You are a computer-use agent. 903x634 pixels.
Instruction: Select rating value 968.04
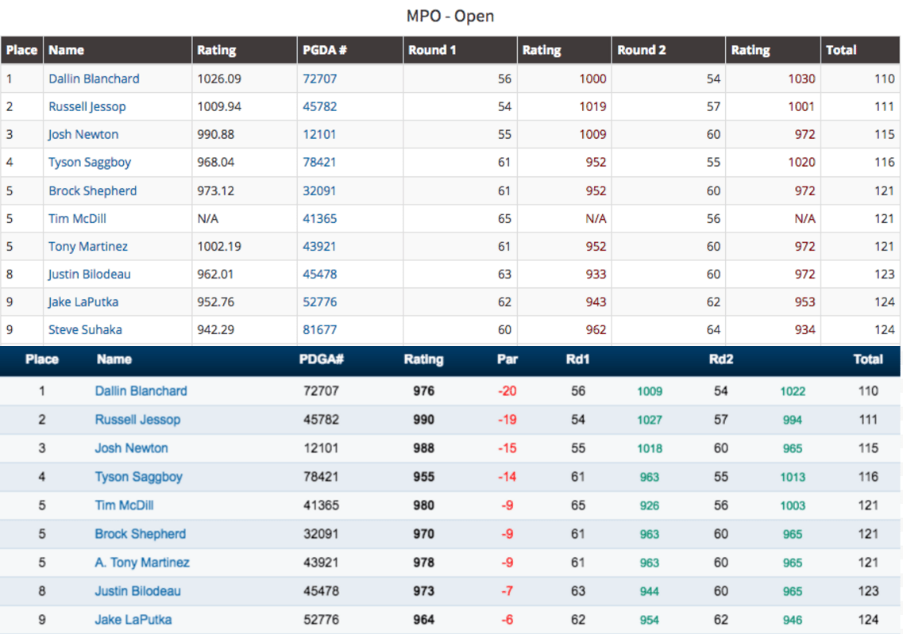(x=216, y=162)
